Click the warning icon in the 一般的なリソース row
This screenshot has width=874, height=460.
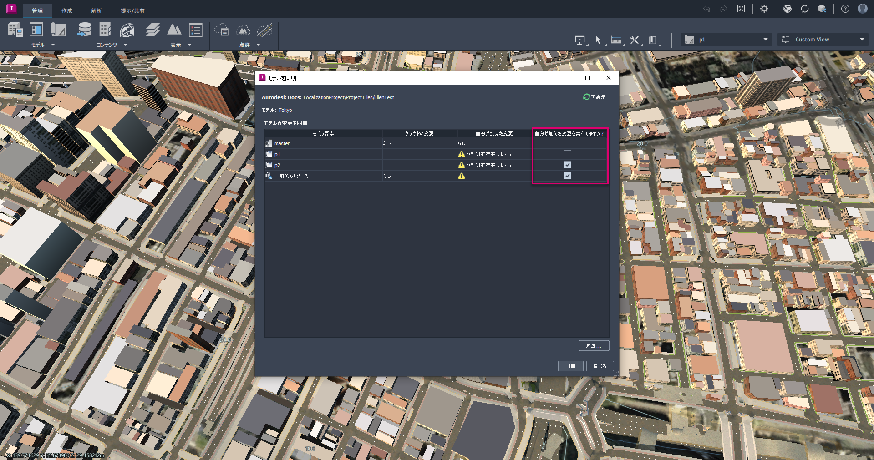(x=462, y=176)
